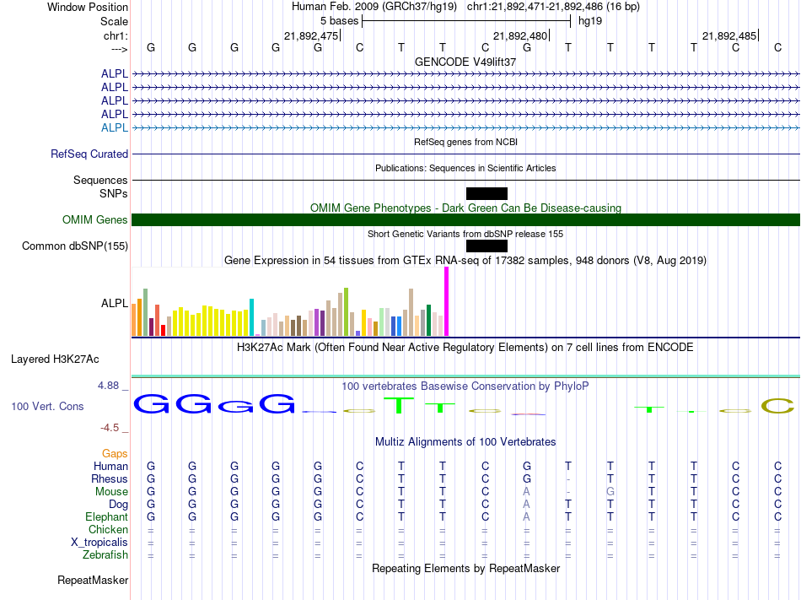This screenshot has width=801, height=600.
Task: Select black variant block in Common dbSNP row
Action: click(x=487, y=246)
